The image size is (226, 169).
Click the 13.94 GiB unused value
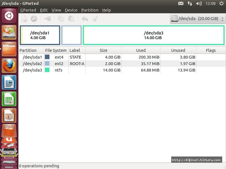tap(186, 70)
